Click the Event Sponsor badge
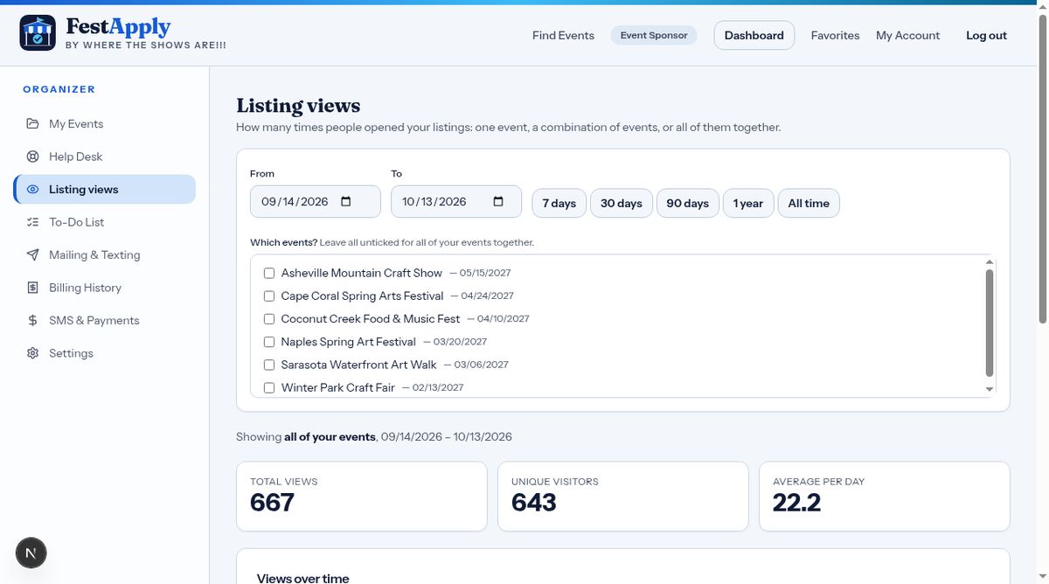Image resolution: width=1049 pixels, height=584 pixels. [654, 36]
